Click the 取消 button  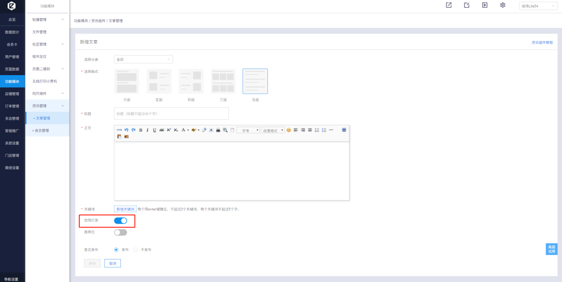[112, 263]
